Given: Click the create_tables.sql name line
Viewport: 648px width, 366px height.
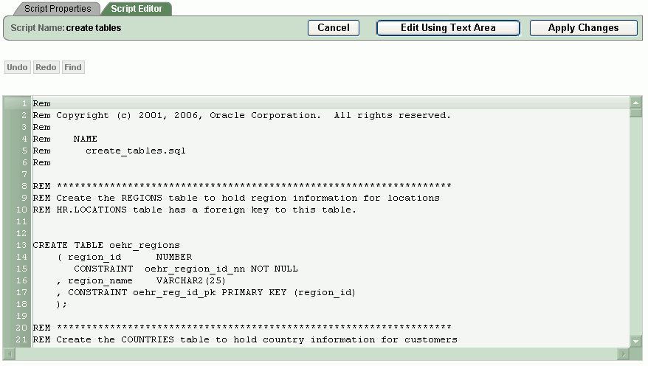Looking at the screenshot, I should [135, 151].
